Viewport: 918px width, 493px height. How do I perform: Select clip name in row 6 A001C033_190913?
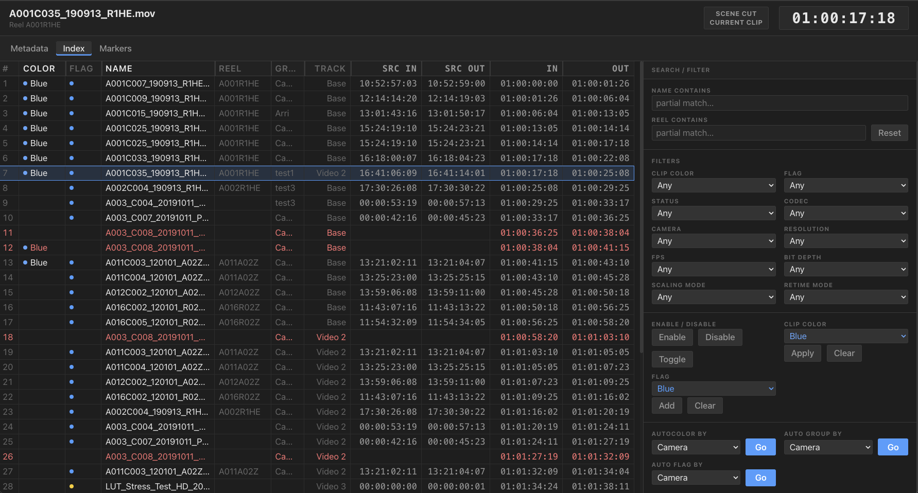(x=156, y=158)
